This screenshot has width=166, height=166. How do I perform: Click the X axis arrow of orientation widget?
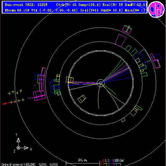tap(26, 148)
